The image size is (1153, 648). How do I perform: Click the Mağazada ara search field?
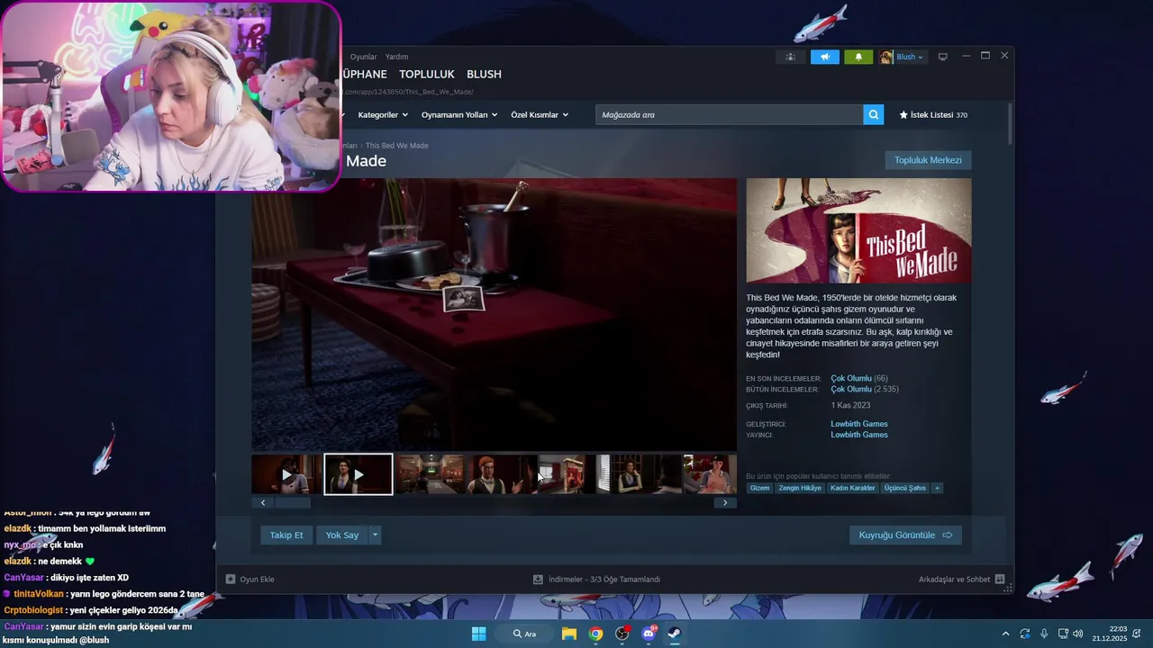729,115
